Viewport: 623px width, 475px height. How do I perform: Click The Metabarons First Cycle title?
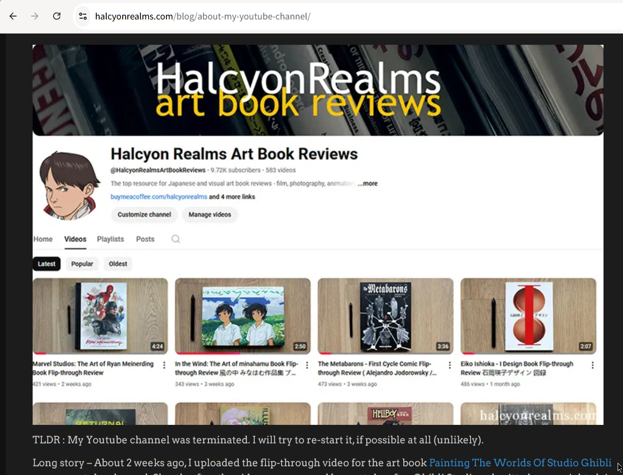click(x=378, y=368)
